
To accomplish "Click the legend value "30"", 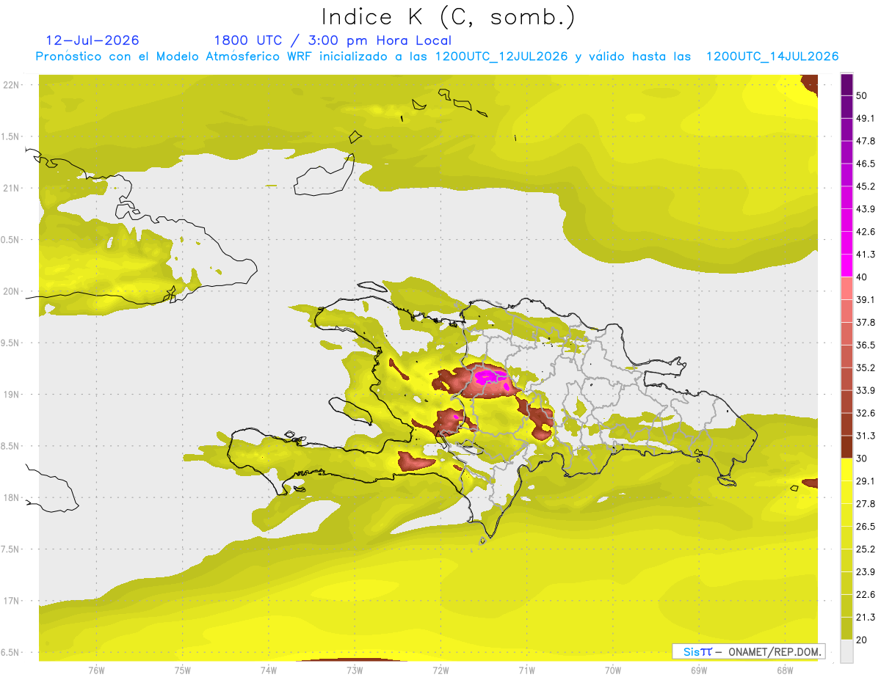I will 862,458.
